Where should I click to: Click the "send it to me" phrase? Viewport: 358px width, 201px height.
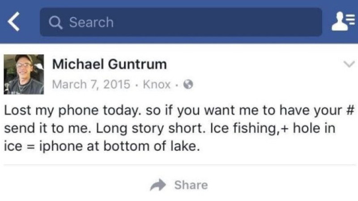(x=48, y=128)
